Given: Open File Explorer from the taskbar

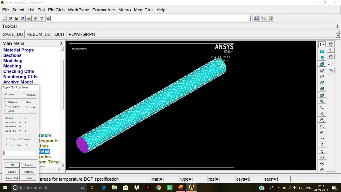Looking at the screenshot, I should (x=115, y=187).
